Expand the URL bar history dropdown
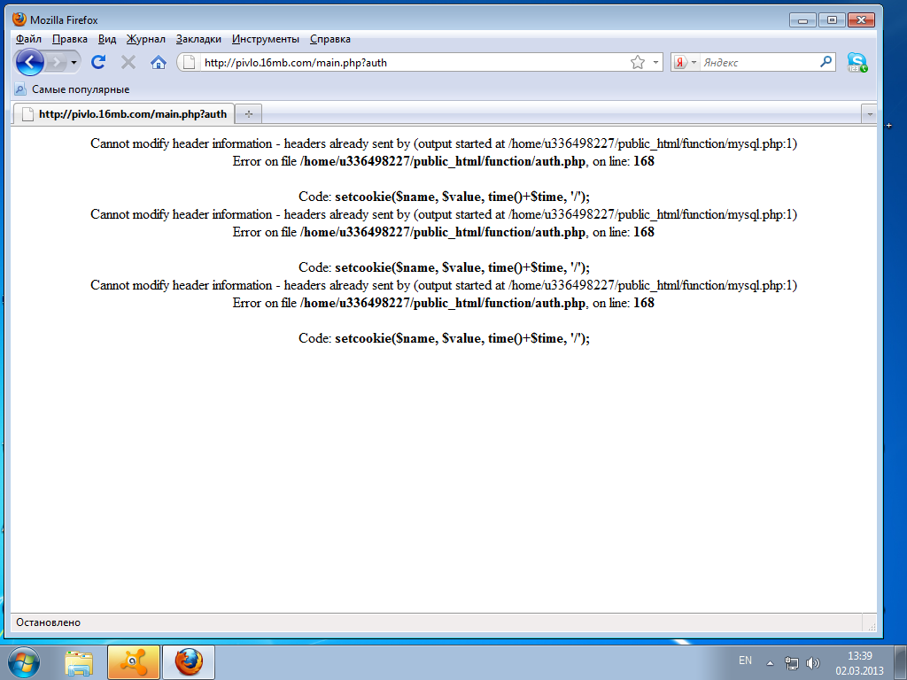Image resolution: width=907 pixels, height=680 pixels. click(655, 63)
